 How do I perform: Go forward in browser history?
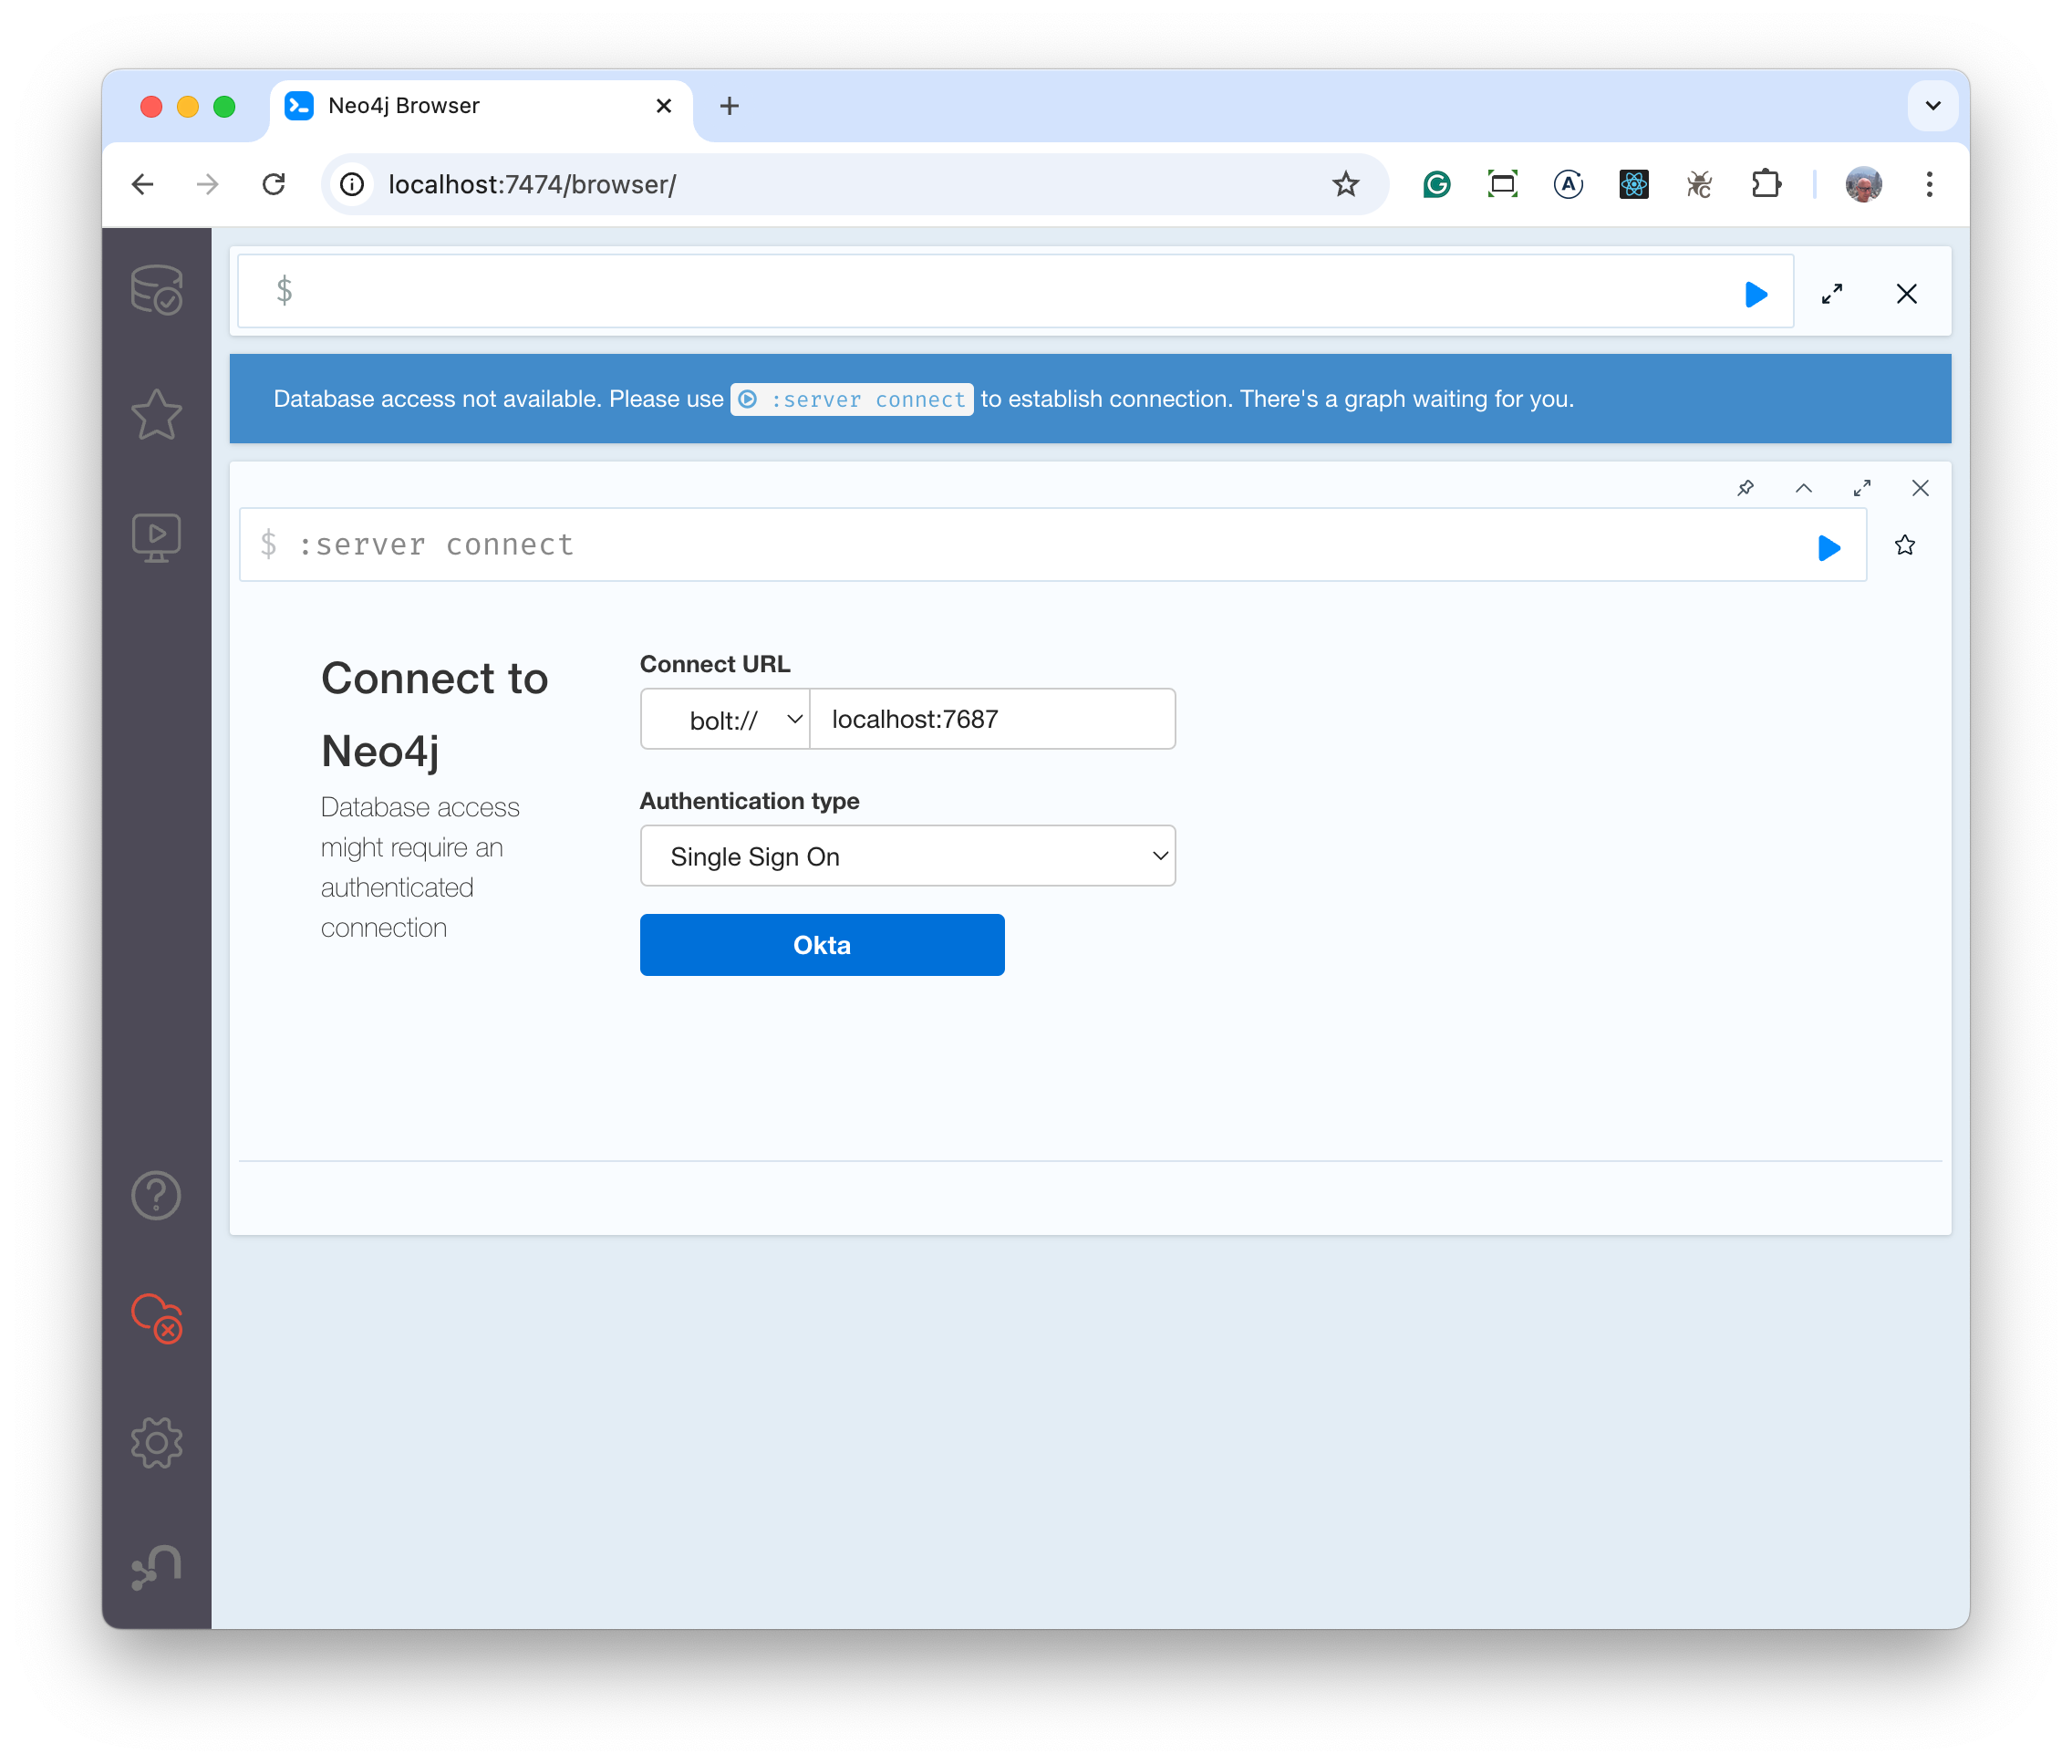[208, 184]
